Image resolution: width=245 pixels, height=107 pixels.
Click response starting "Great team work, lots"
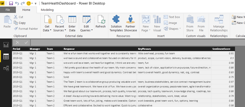[x=100, y=101]
